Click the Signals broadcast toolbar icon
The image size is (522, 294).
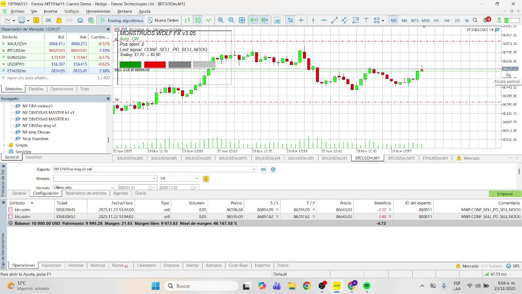coord(70,20)
